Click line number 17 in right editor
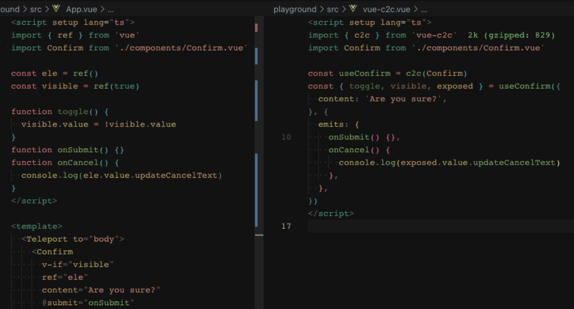This screenshot has width=574, height=309. coord(286,226)
